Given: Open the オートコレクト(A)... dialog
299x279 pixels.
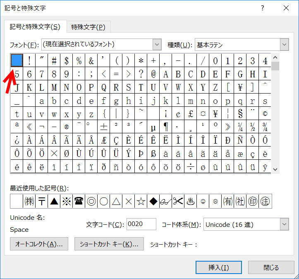Looking at the screenshot, I should [x=39, y=244].
